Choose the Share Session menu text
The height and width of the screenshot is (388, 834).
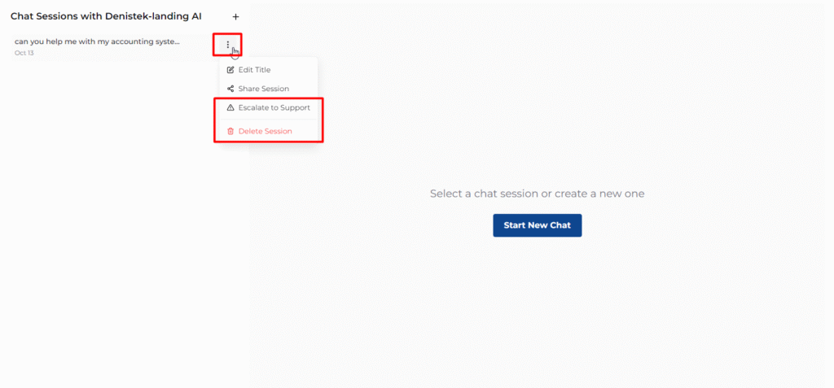point(263,89)
